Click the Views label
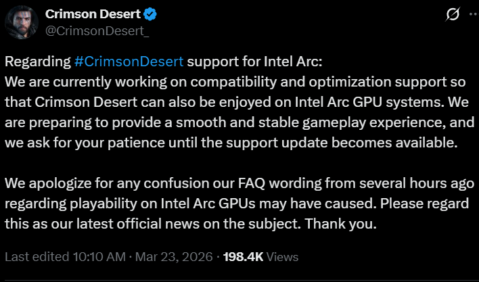Screen dimensions: 479x282 283,257
